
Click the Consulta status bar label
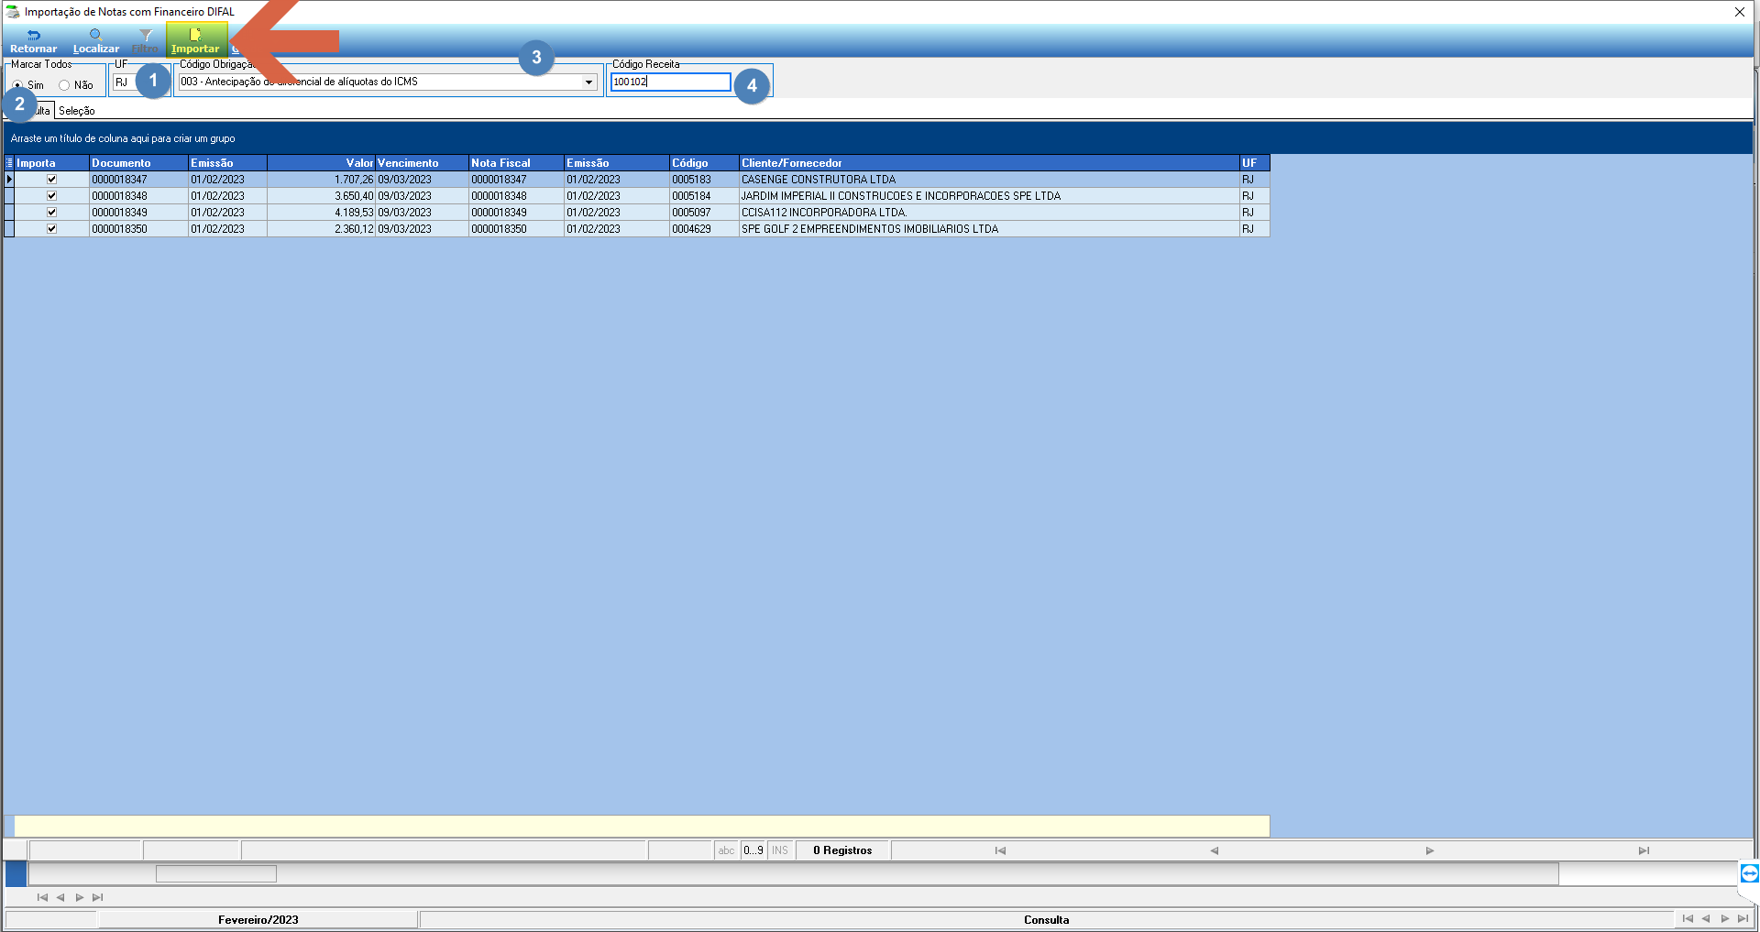[1046, 919]
